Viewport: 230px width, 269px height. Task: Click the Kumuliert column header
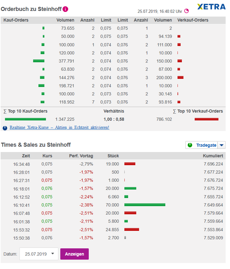(213, 156)
